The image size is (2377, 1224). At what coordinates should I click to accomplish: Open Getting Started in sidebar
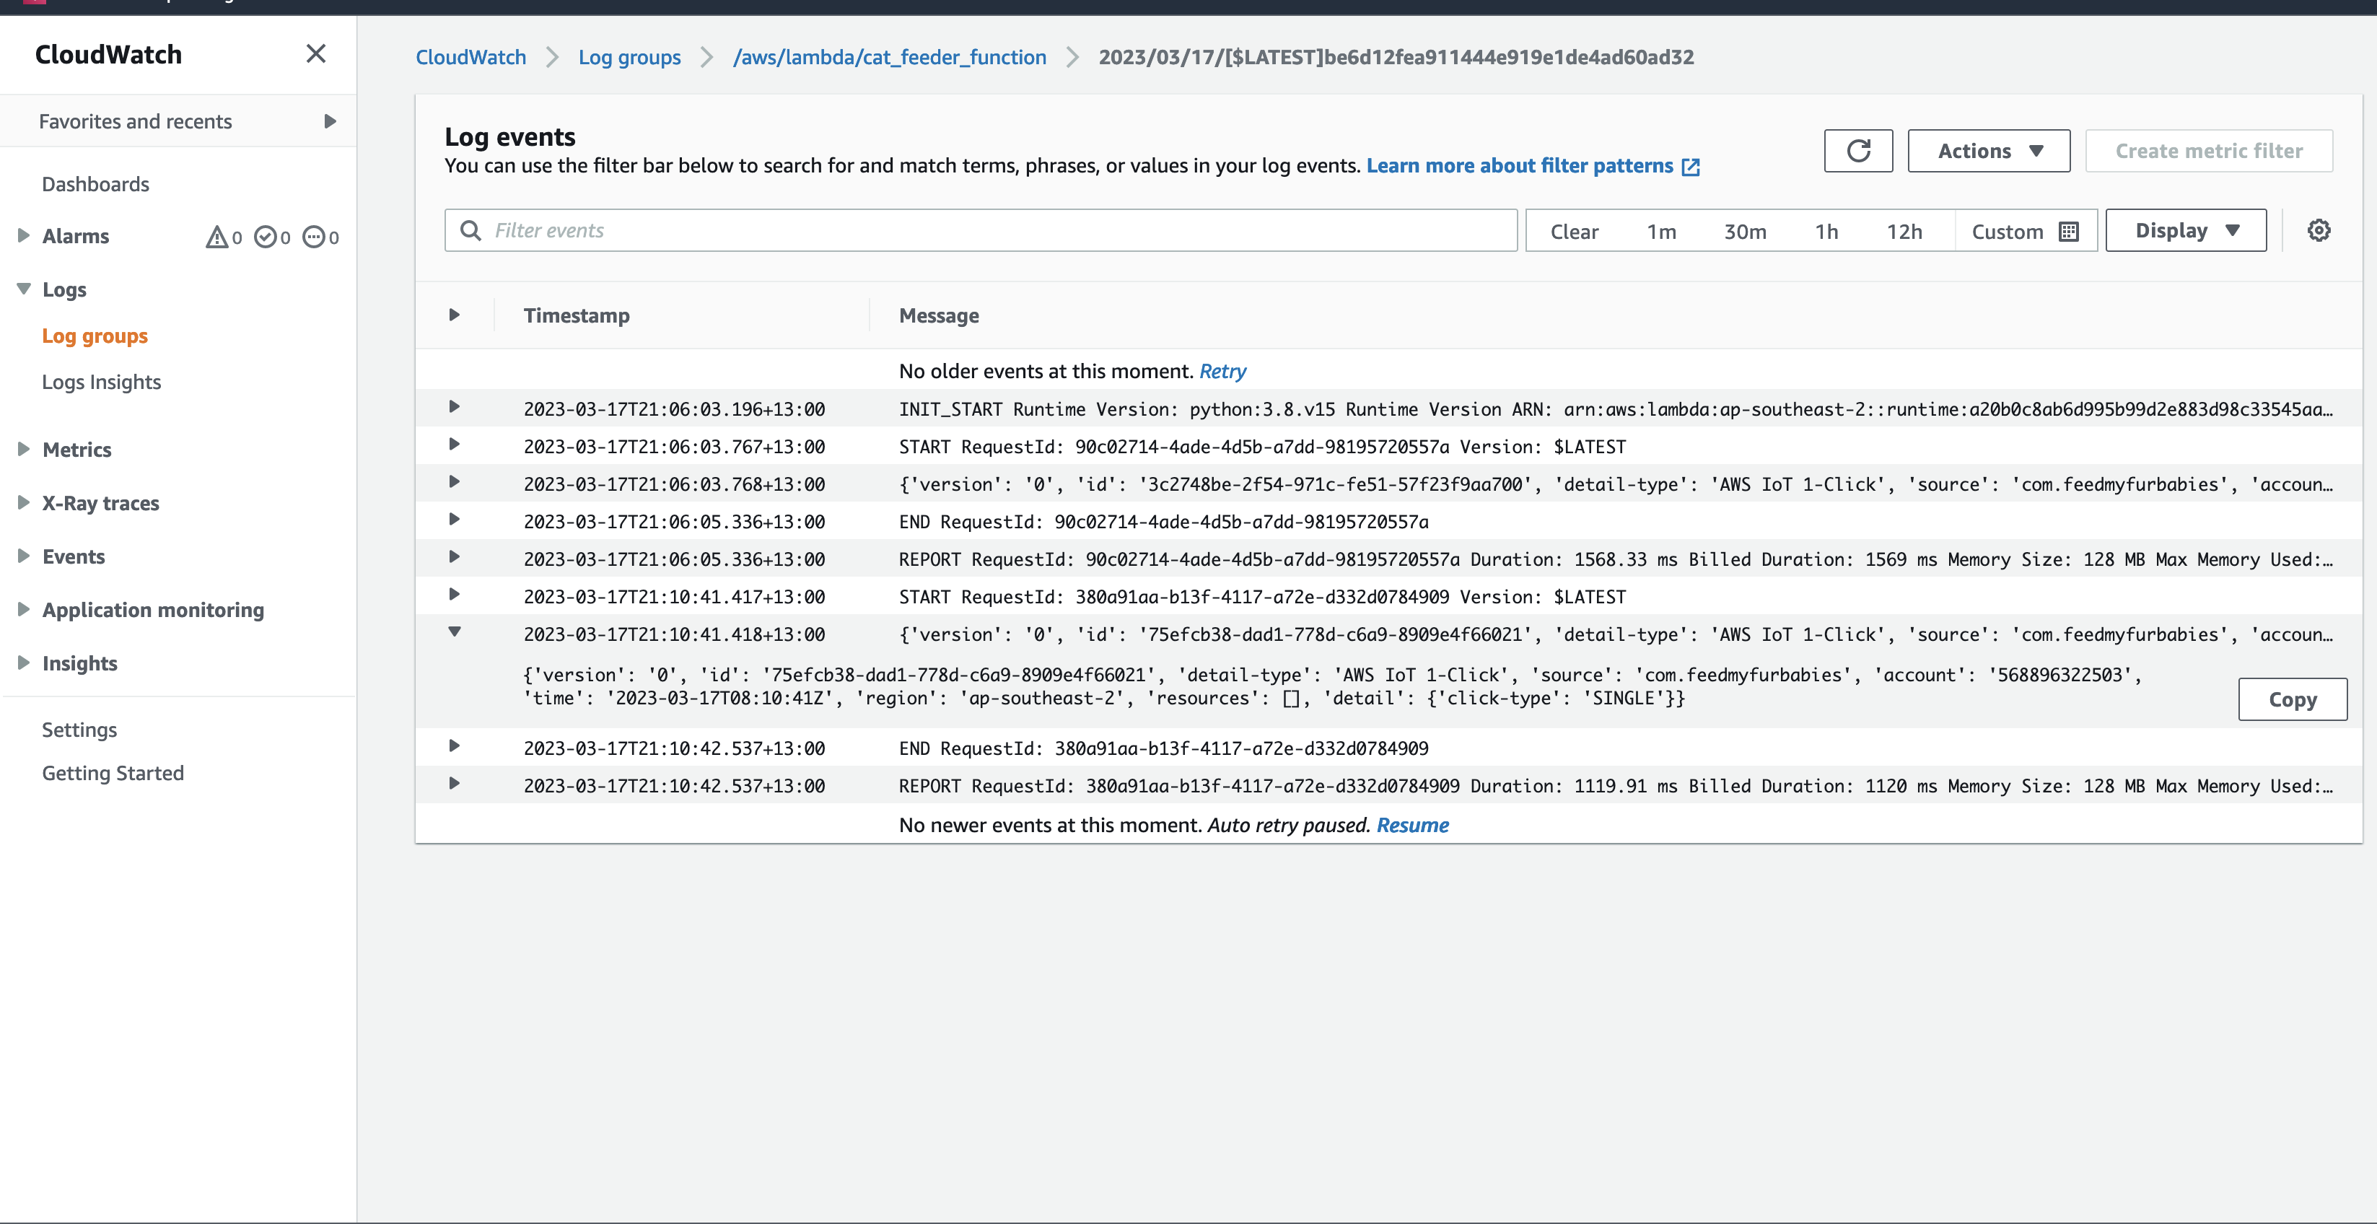tap(113, 774)
